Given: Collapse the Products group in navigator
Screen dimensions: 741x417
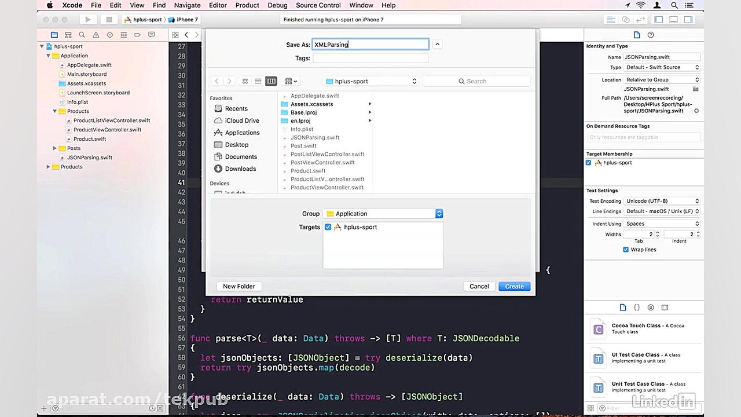Looking at the screenshot, I should [54, 111].
